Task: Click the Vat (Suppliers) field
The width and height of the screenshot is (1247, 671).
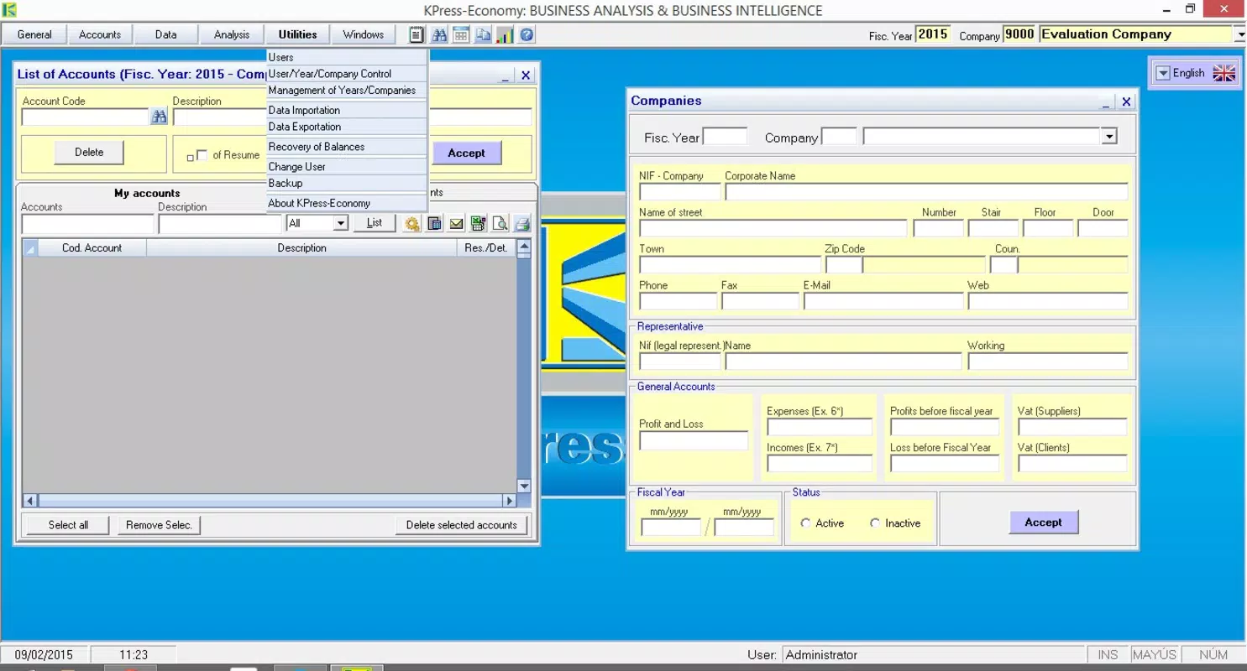Action: click(1072, 427)
